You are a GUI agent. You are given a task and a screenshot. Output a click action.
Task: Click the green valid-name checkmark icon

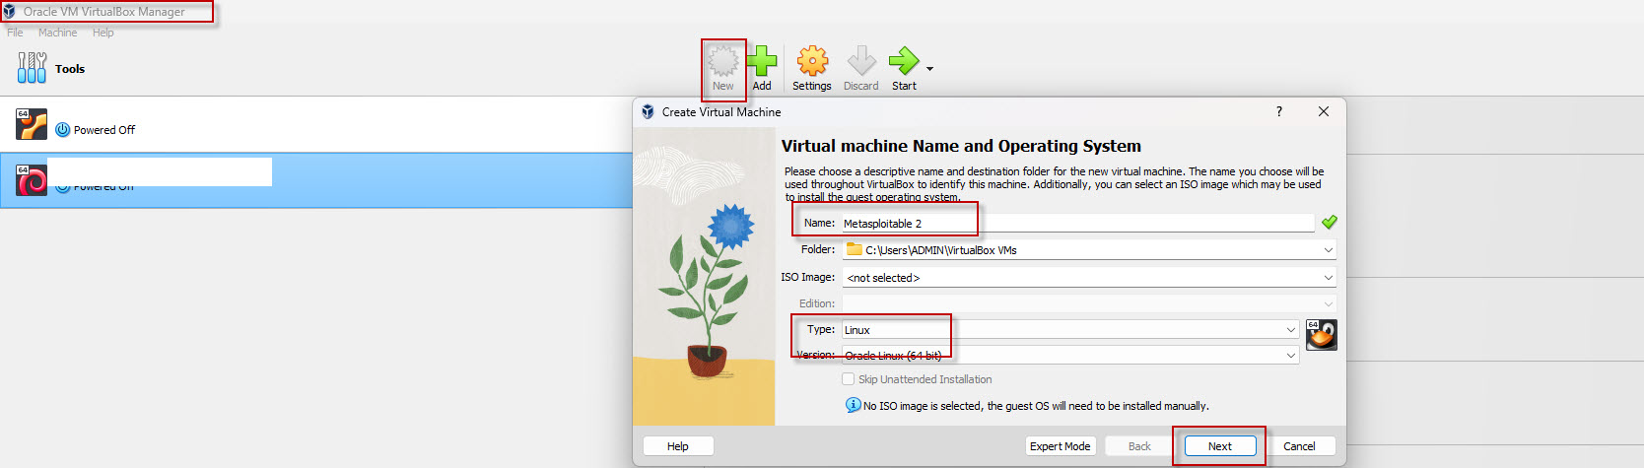pyautogui.click(x=1330, y=223)
